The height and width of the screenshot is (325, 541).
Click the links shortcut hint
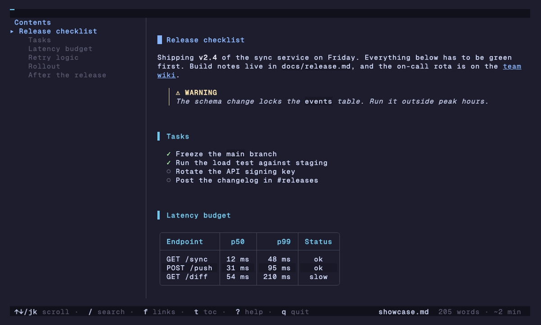click(160, 312)
